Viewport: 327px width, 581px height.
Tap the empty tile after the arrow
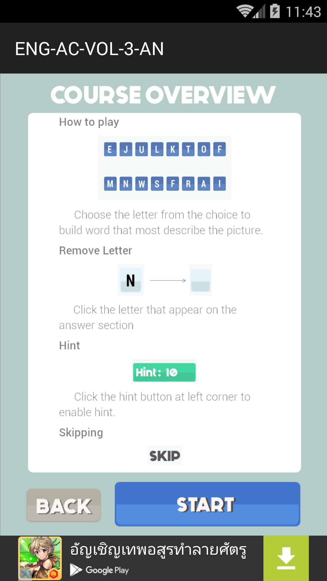point(201,281)
